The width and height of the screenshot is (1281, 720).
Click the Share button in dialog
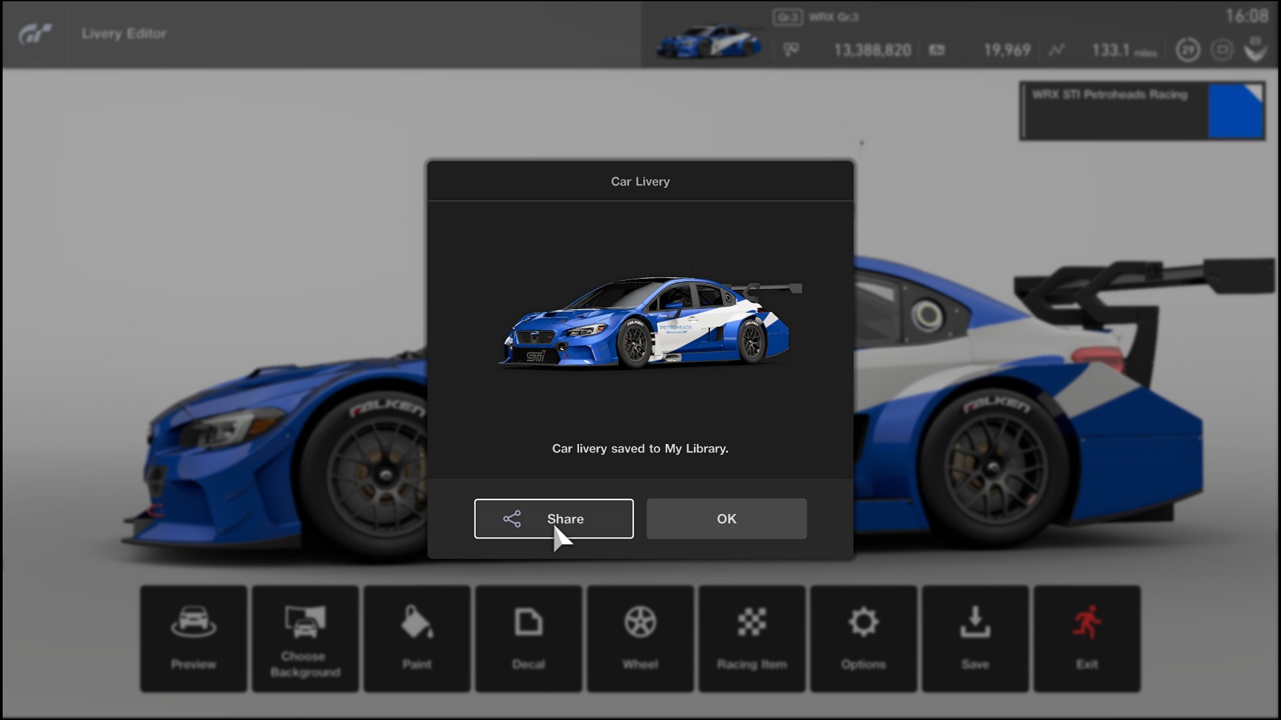click(554, 519)
